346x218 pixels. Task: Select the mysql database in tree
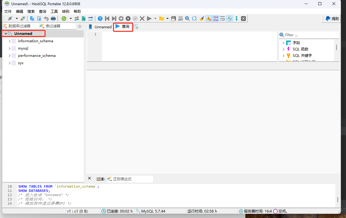(x=23, y=48)
